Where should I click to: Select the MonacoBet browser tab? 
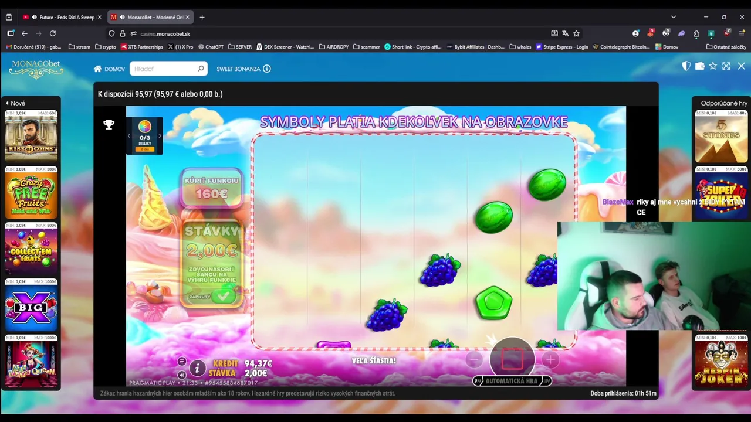click(x=150, y=17)
